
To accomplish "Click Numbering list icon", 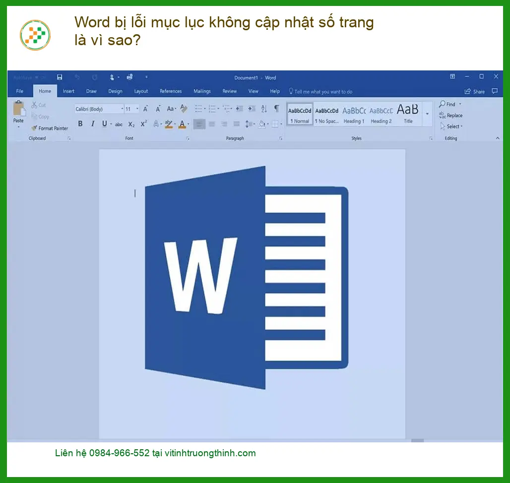I will 212,109.
